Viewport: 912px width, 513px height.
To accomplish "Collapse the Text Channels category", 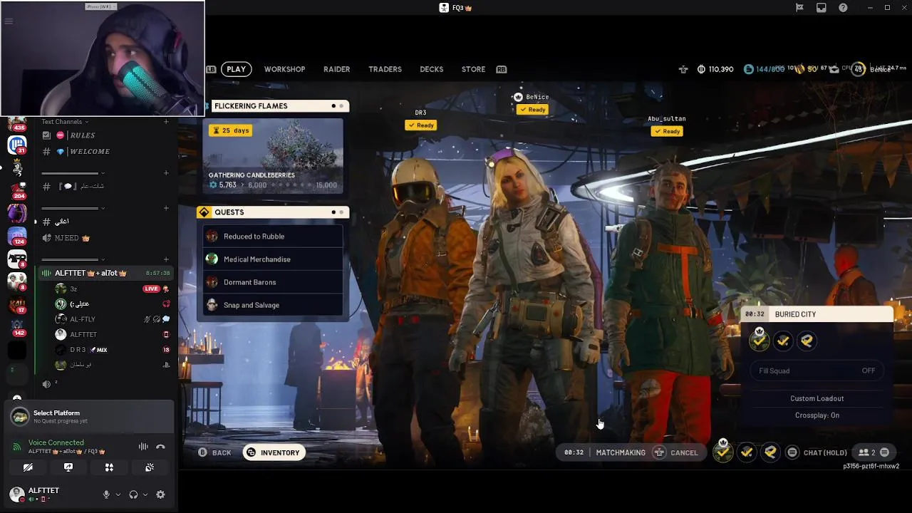I will tap(64, 122).
